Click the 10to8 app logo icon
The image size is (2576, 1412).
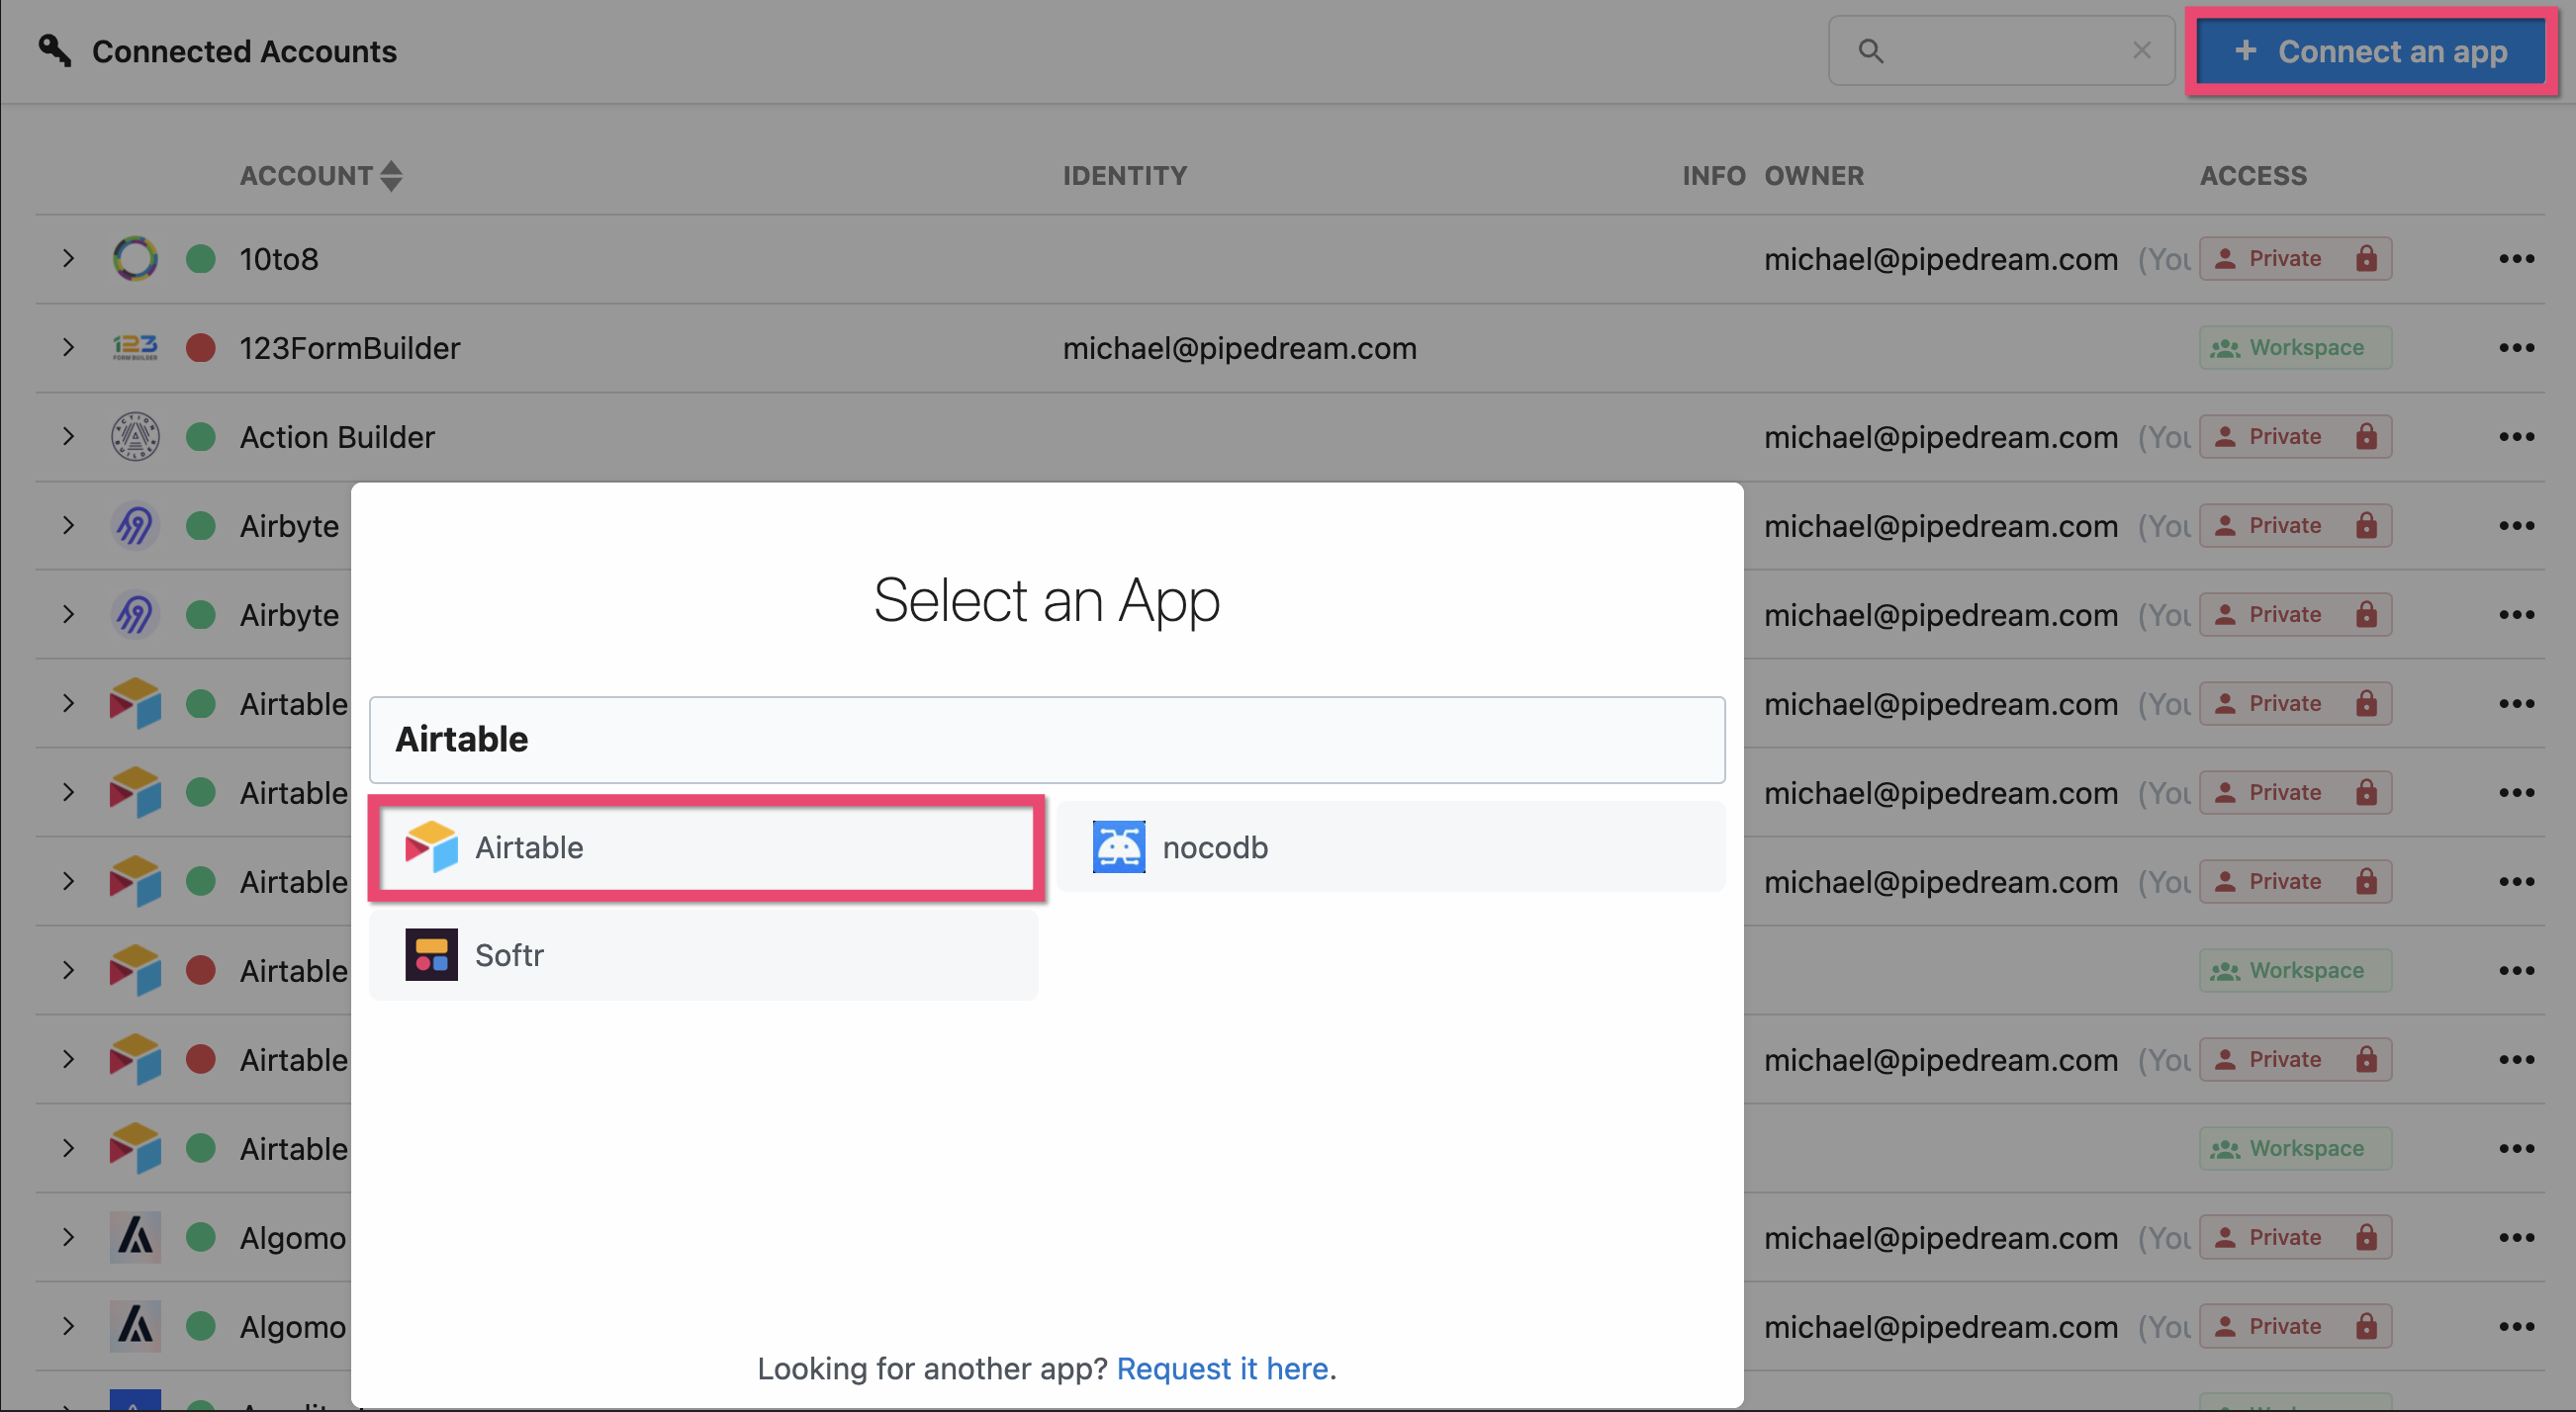tap(135, 259)
